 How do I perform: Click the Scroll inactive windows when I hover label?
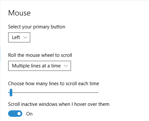(x=59, y=104)
